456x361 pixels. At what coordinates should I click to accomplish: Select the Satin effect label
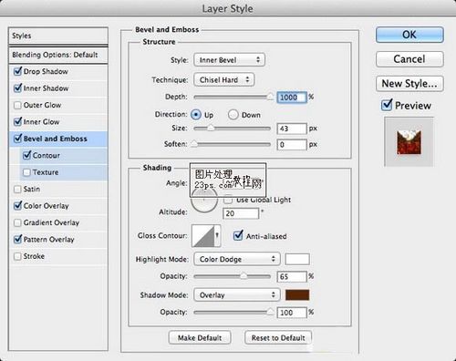(x=32, y=189)
